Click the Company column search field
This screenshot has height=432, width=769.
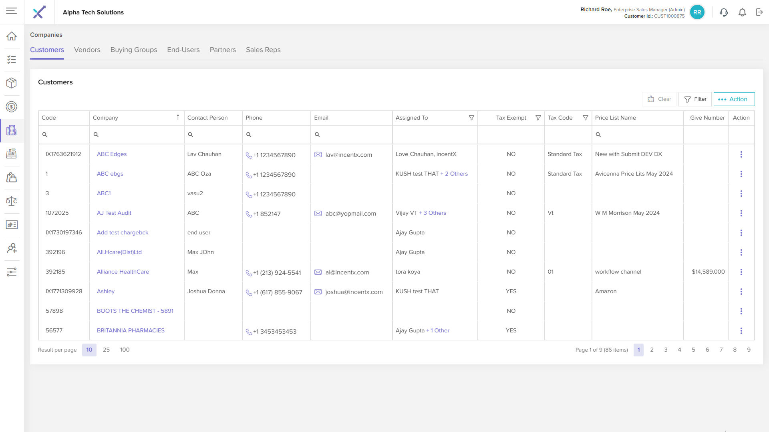[x=138, y=135]
